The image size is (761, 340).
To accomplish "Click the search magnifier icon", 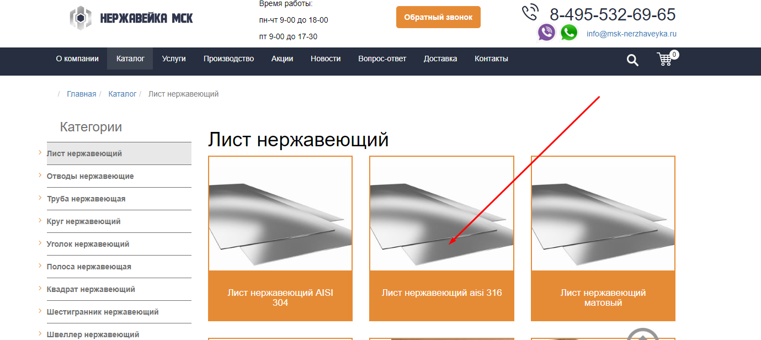I will point(632,60).
